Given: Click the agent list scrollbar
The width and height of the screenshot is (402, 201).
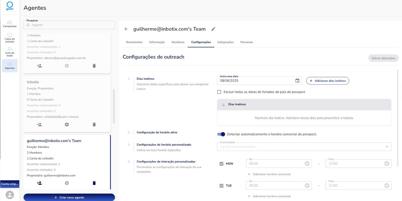Looking at the screenshot, I should (x=114, y=106).
